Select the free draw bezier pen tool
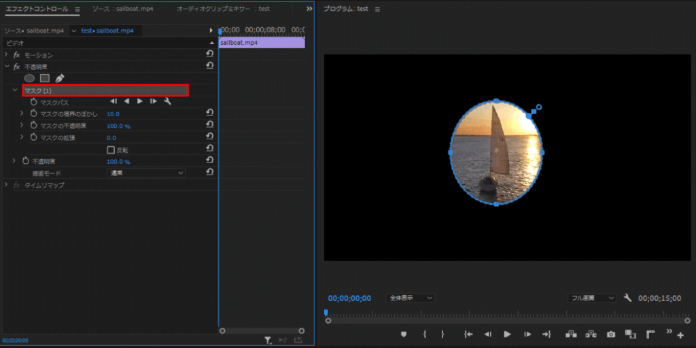 click(59, 78)
